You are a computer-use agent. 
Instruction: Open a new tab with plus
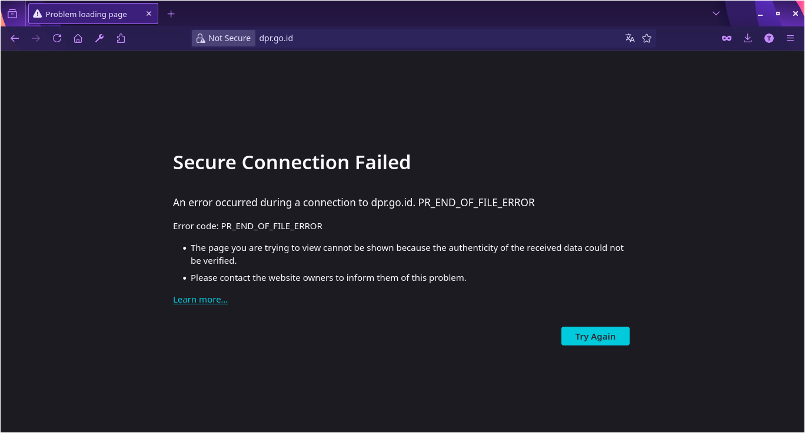(x=171, y=14)
